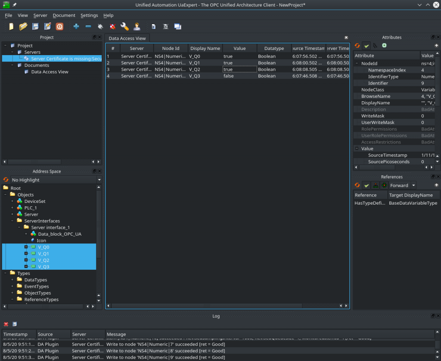Toggle the green checkmark in Attributes toolbar
This screenshot has width=441, height=361.
366,45
